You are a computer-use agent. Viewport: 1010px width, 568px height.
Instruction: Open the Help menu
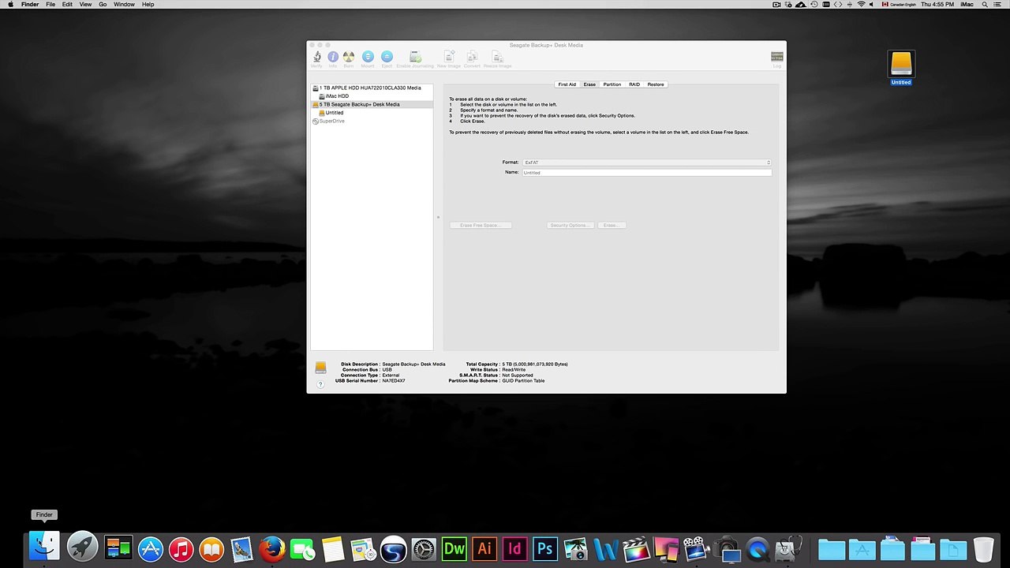tap(148, 5)
